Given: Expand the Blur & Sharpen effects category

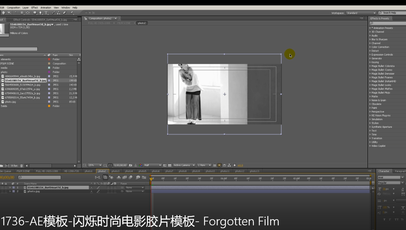Looking at the screenshot, I should point(370,39).
